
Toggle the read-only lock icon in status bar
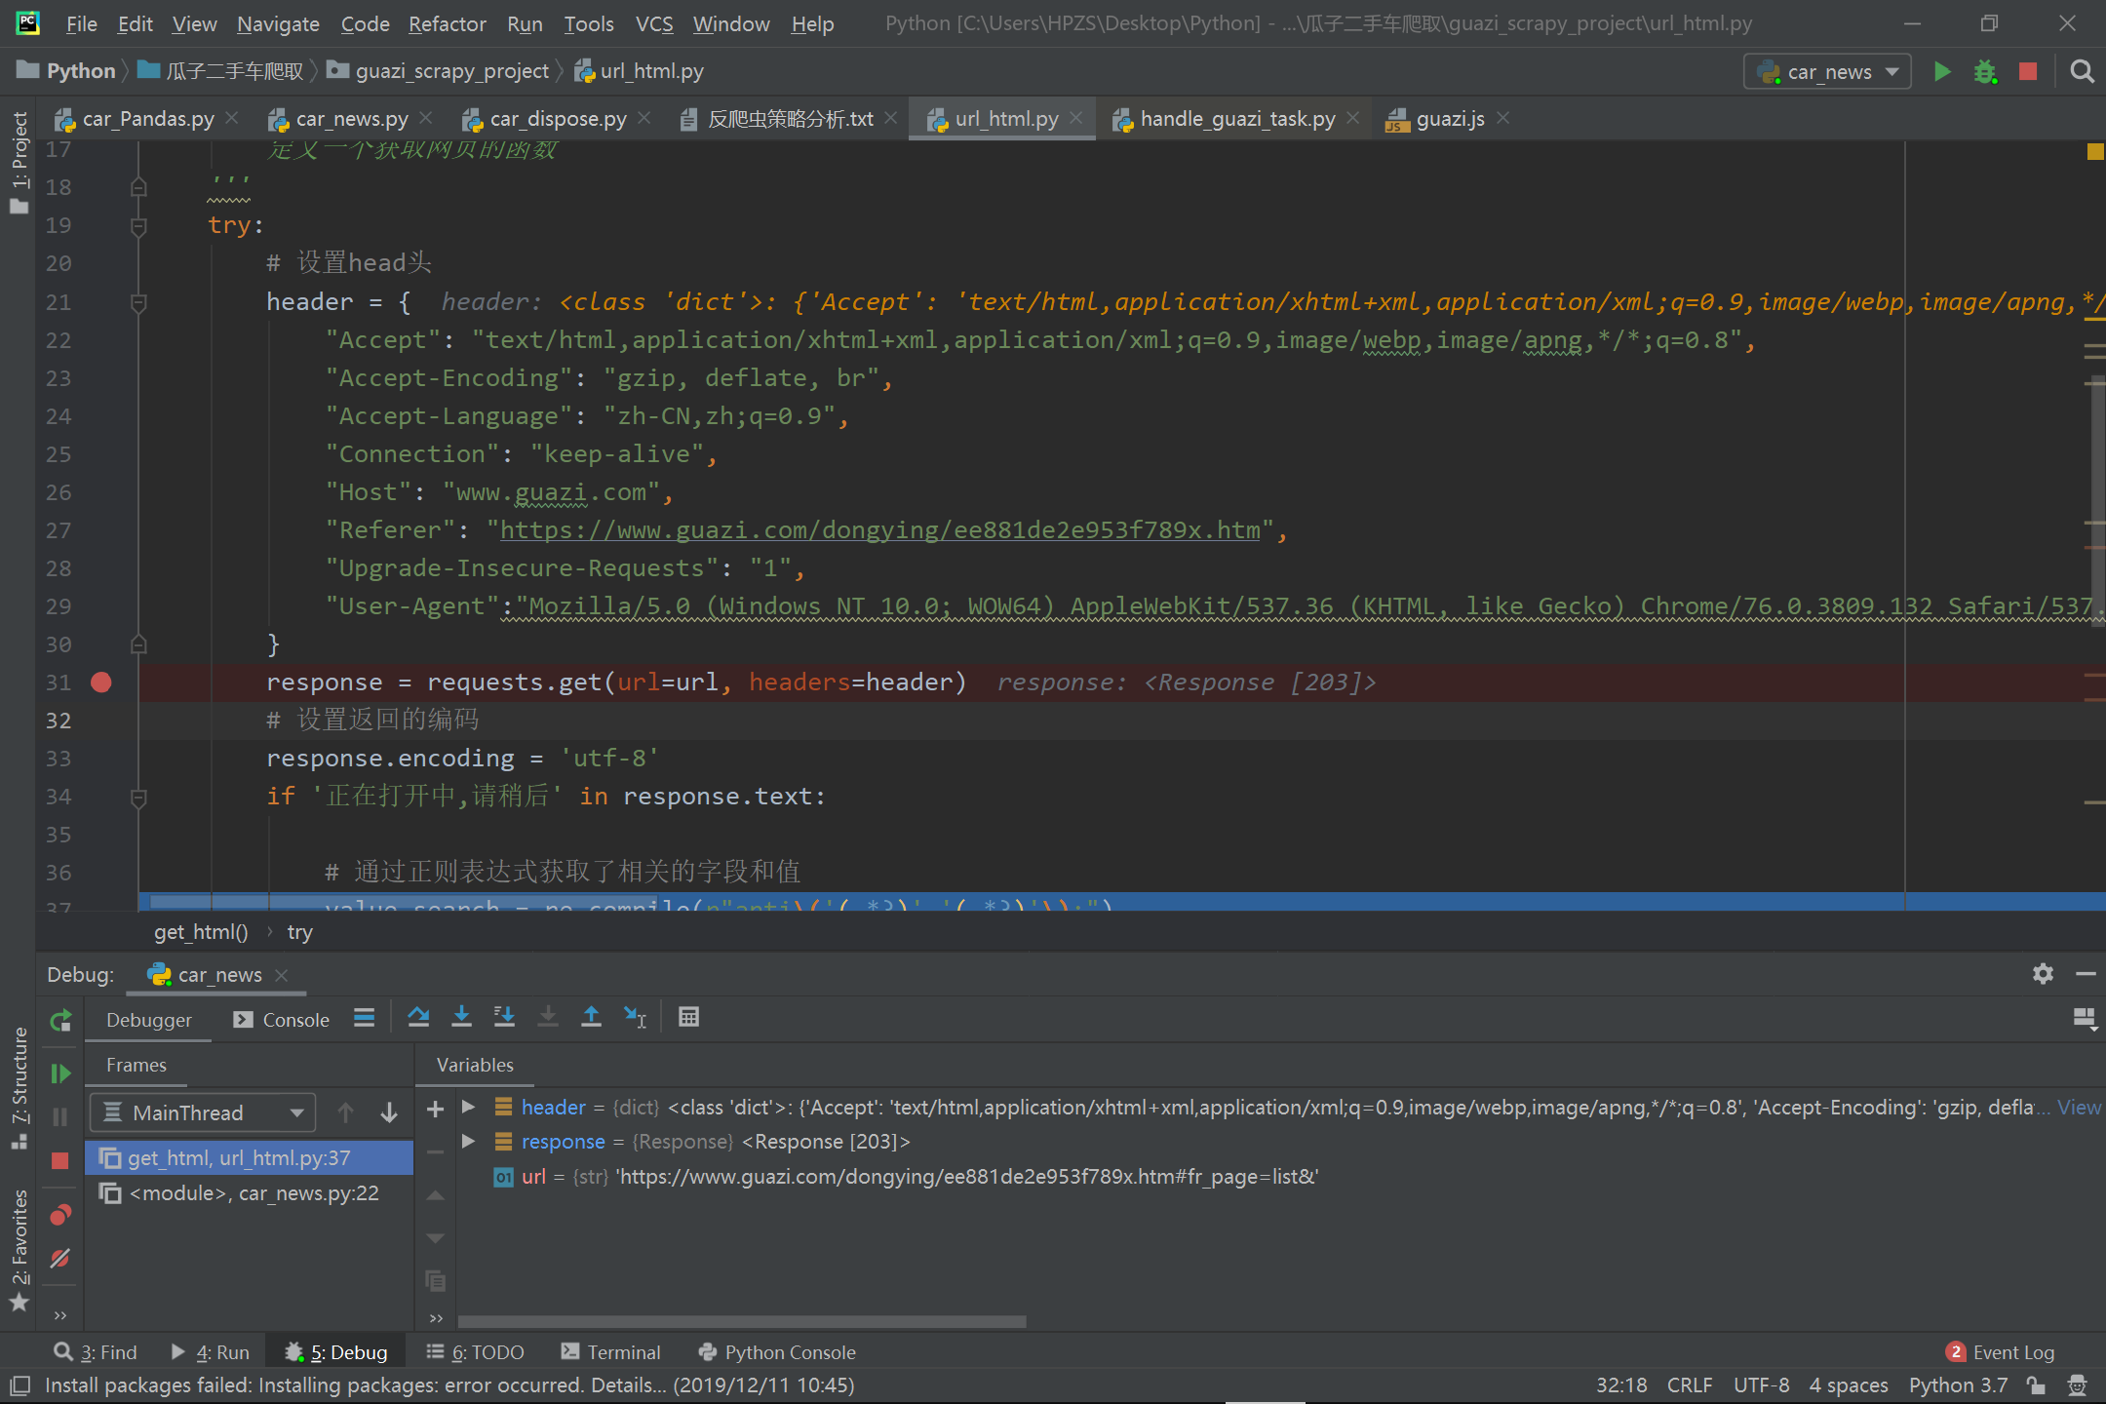[2036, 1385]
